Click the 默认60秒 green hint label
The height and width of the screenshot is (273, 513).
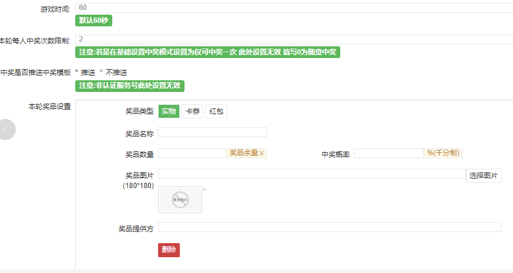93,21
